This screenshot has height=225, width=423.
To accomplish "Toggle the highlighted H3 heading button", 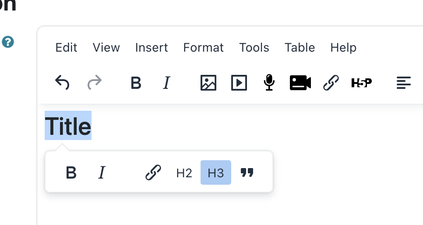I will tap(216, 172).
